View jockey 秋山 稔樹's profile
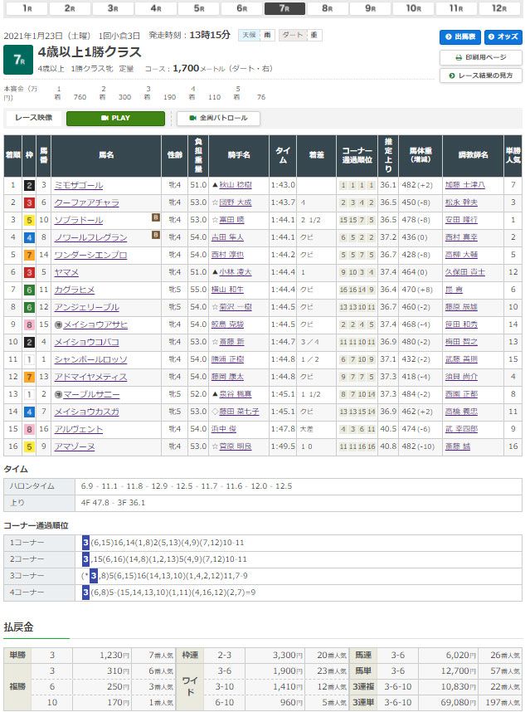The width and height of the screenshot is (525, 712). pyautogui.click(x=234, y=185)
